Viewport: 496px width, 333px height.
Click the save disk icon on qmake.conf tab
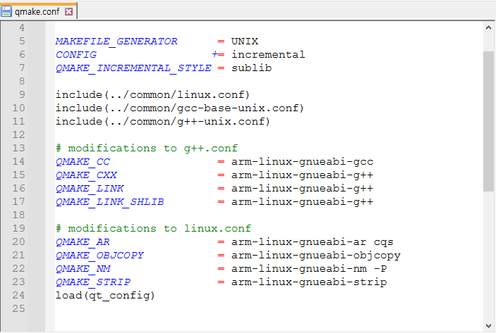click(6, 12)
